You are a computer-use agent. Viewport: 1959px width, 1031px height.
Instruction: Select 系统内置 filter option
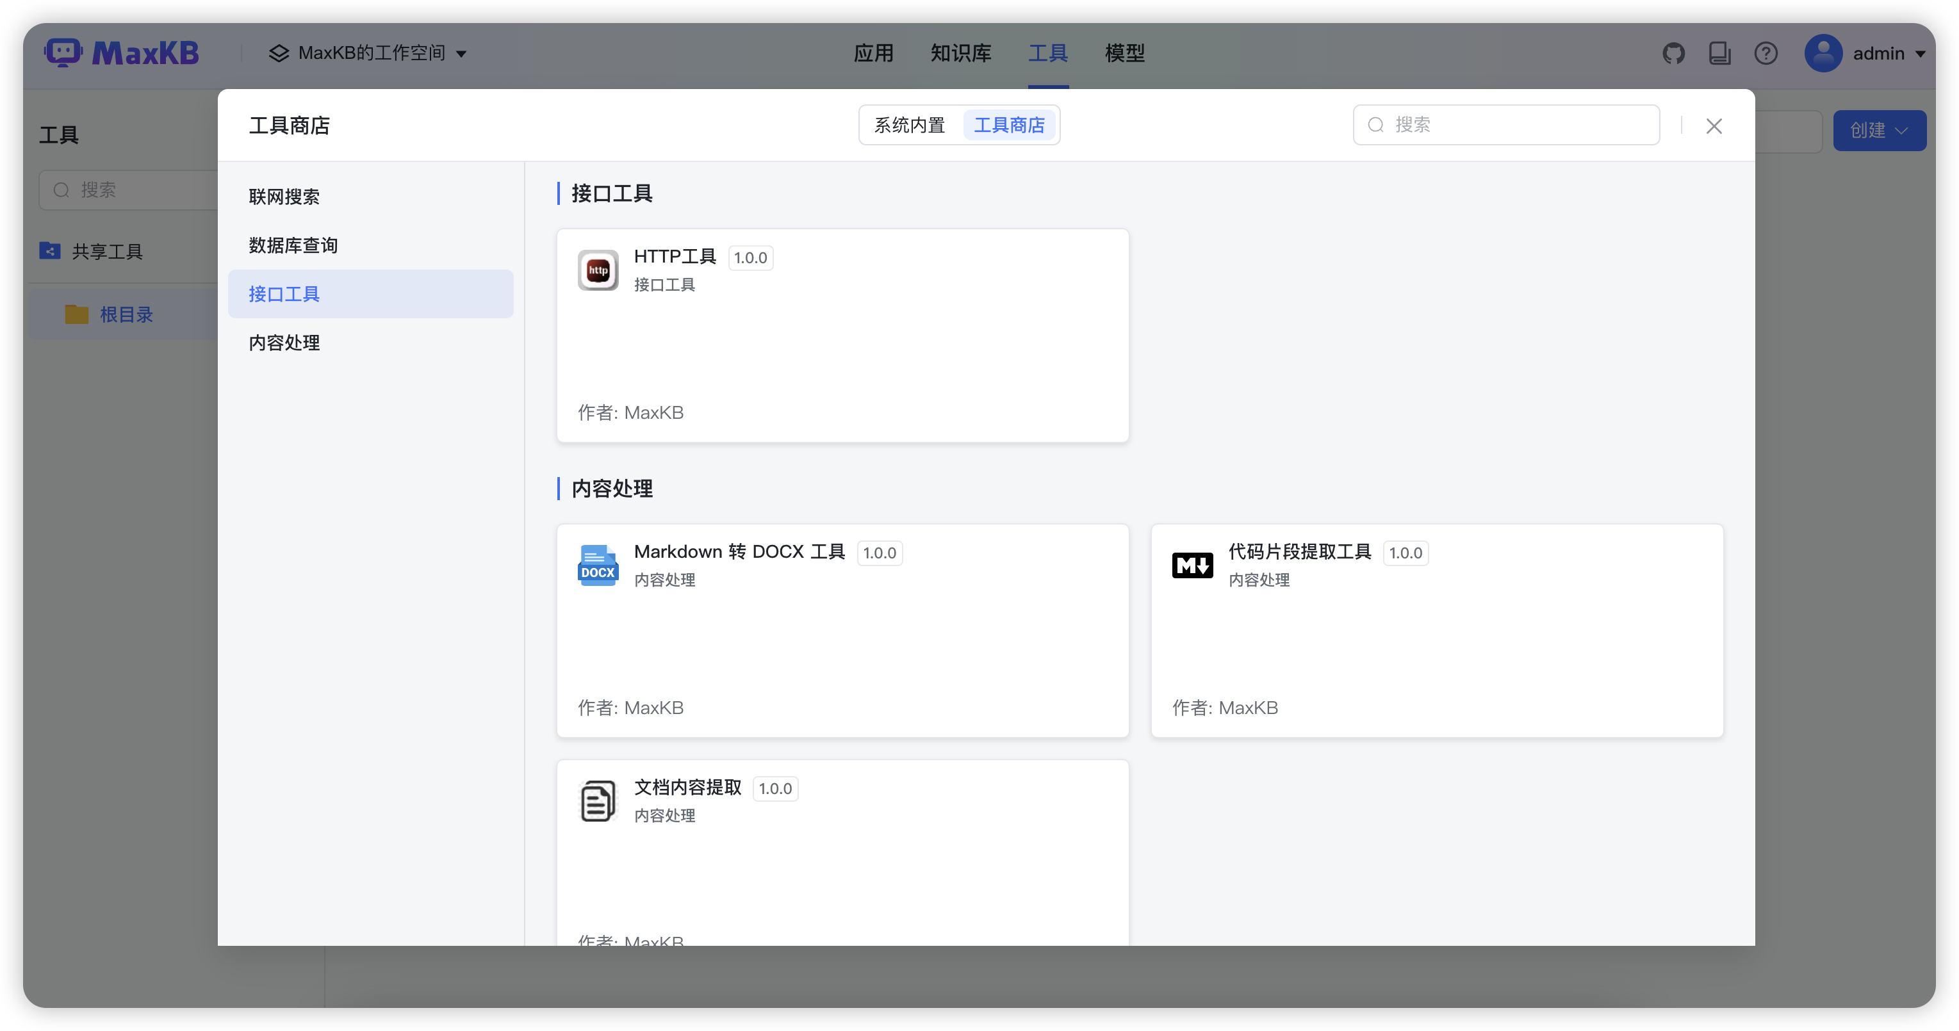coord(910,124)
